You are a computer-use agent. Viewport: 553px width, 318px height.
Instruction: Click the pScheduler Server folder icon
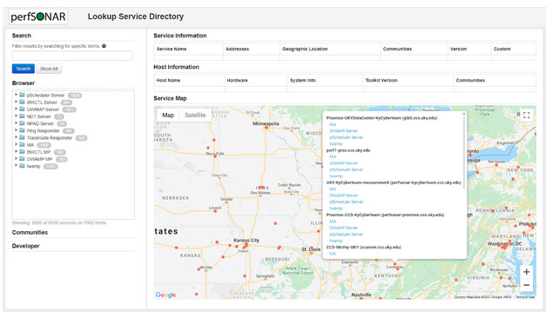pyautogui.click(x=22, y=95)
